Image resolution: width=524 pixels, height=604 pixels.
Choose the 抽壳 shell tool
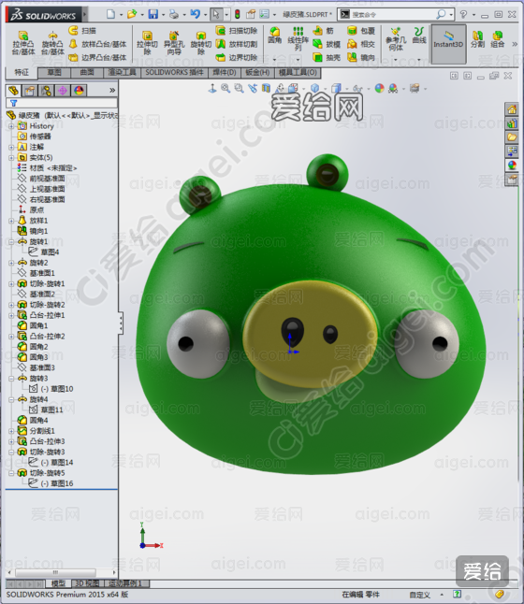[x=327, y=58]
